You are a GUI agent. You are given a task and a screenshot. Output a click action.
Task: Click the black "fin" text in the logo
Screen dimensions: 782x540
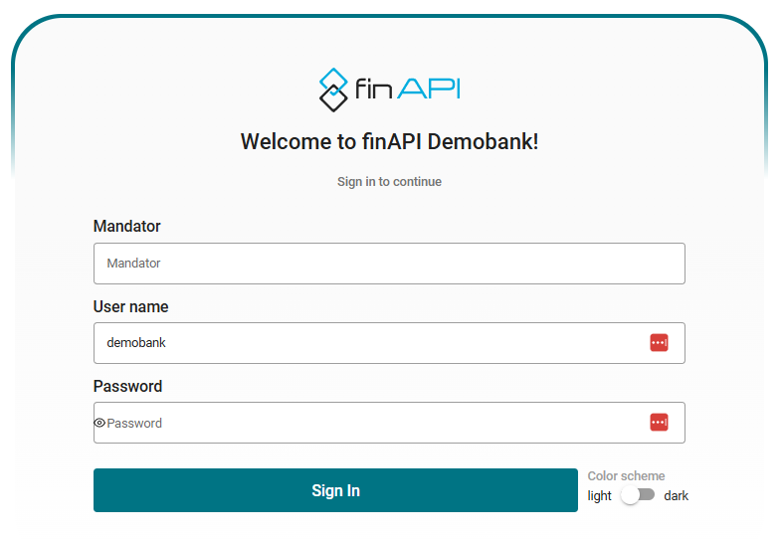click(x=374, y=90)
